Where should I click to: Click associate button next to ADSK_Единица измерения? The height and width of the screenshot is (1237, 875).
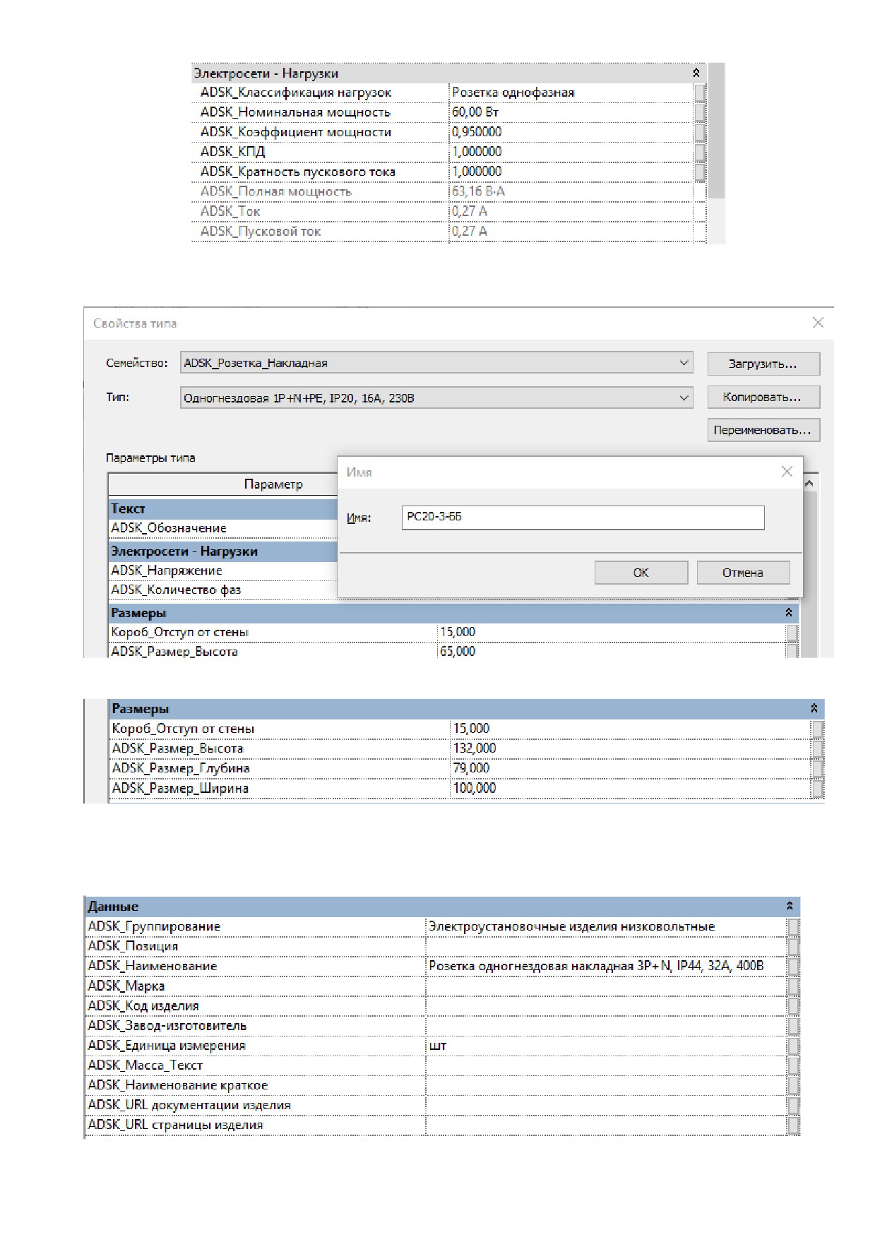pyautogui.click(x=794, y=1046)
